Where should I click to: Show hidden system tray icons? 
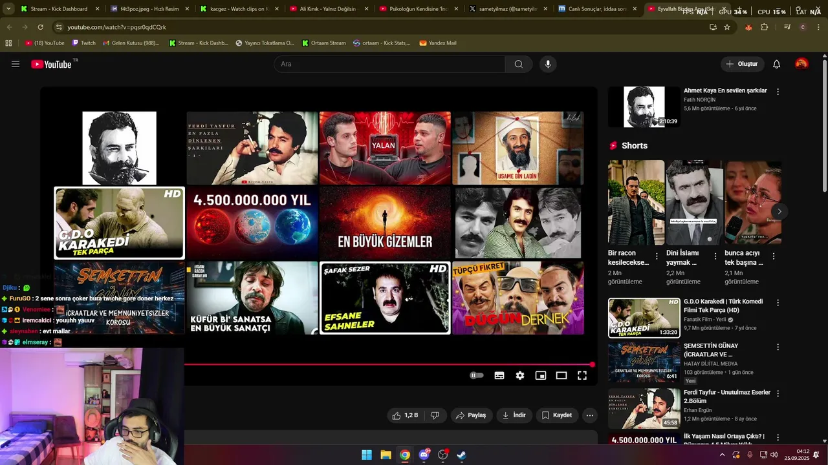pyautogui.click(x=721, y=455)
